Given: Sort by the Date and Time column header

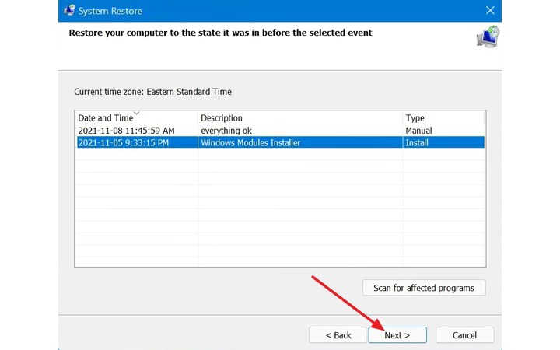Looking at the screenshot, I should [136, 117].
